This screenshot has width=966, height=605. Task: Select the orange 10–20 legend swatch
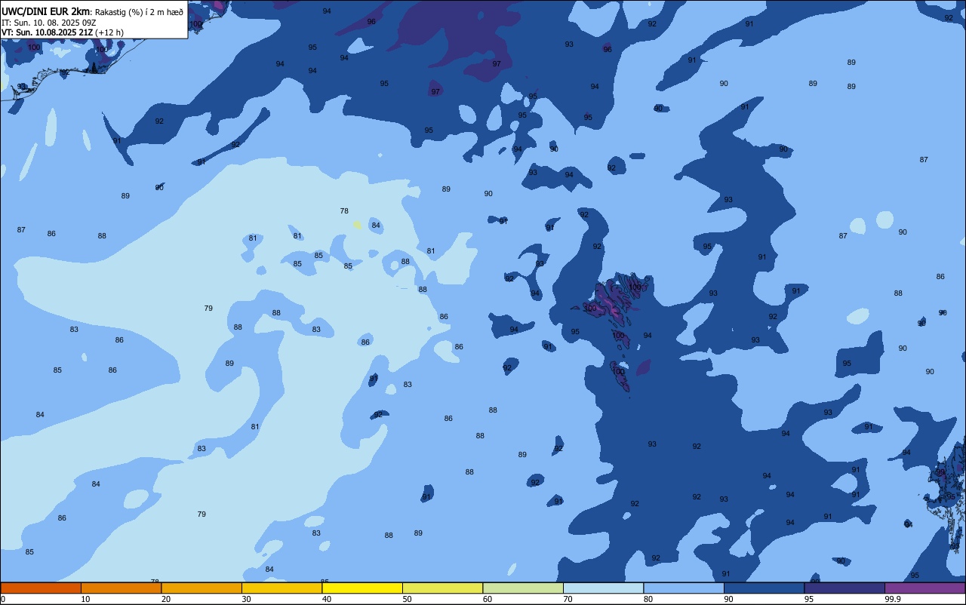(121, 588)
